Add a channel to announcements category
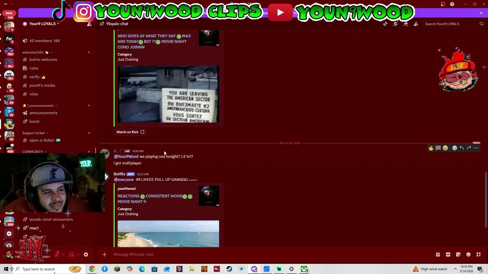Image resolution: width=488 pixels, height=274 pixels. coord(89,105)
